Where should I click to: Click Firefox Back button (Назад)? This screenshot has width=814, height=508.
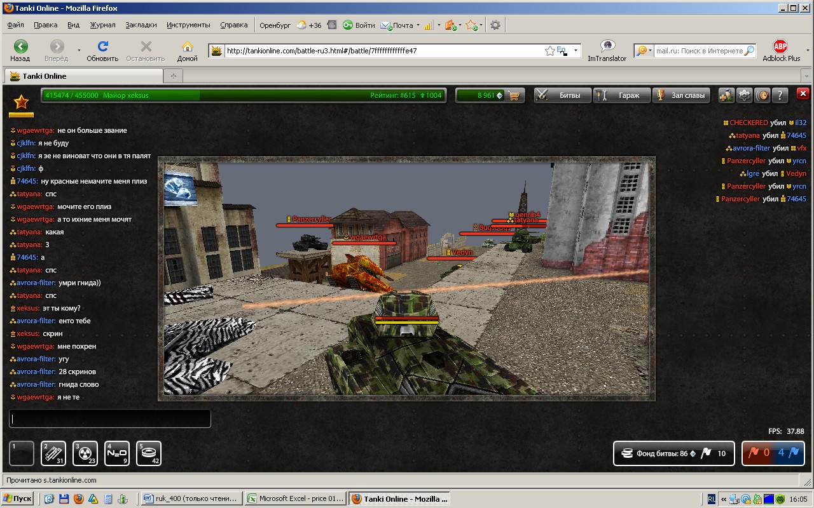20,50
